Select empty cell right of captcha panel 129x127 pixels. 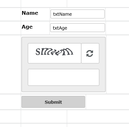click(x=118, y=64)
